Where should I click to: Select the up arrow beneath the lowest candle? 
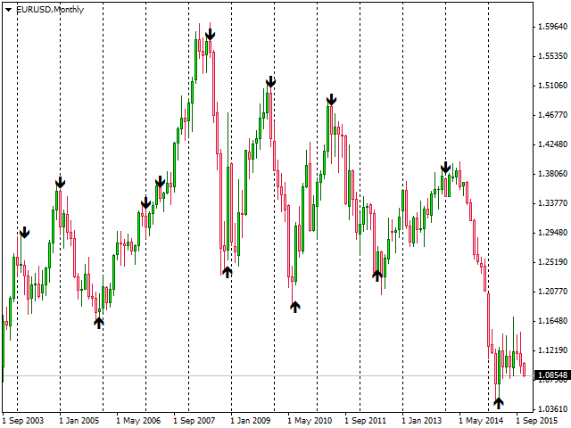click(499, 403)
